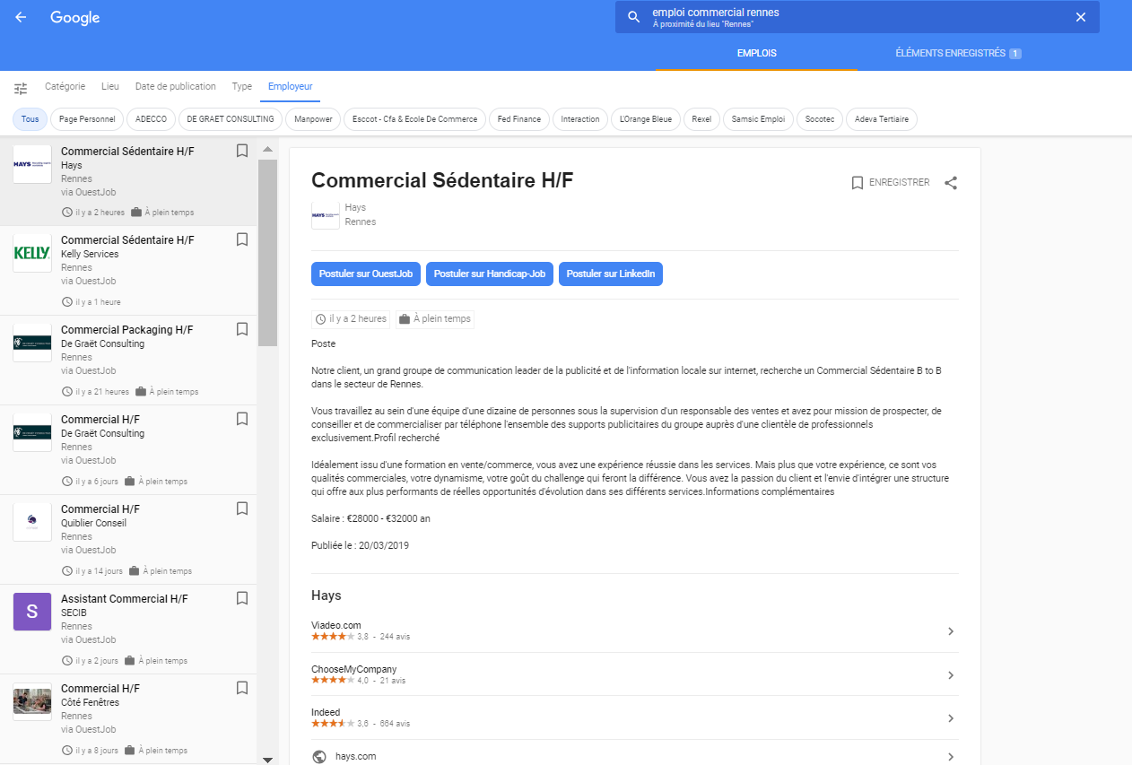Enable the ADECCO employer filter chip

point(152,118)
